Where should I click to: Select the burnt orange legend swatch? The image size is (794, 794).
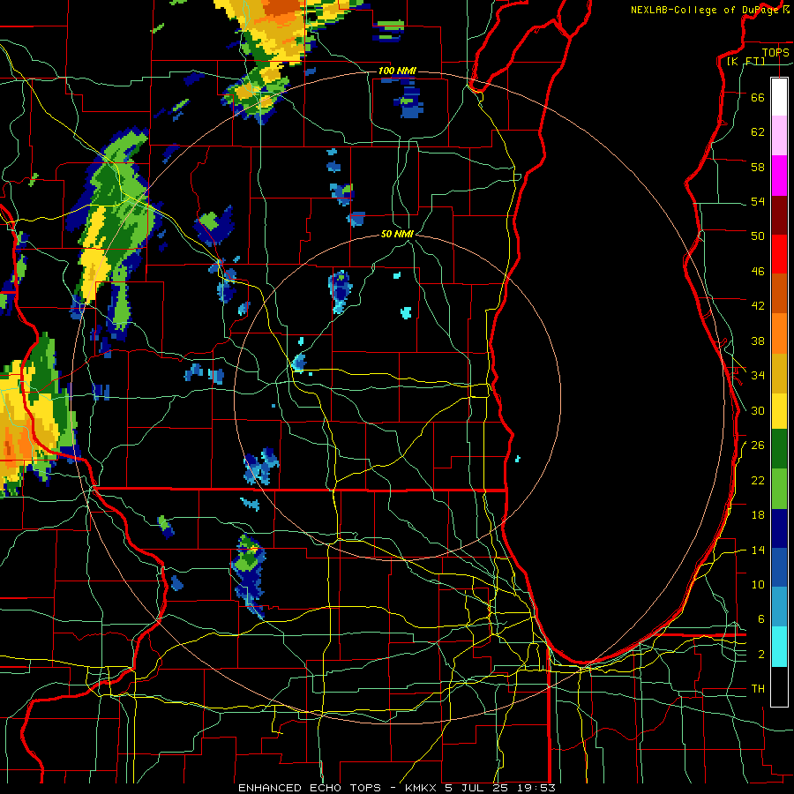[779, 293]
